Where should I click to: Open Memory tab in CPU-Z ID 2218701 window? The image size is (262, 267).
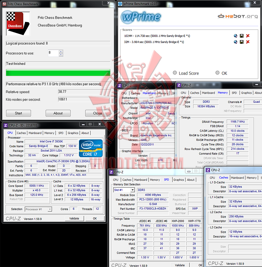pyautogui.click(x=49, y=133)
